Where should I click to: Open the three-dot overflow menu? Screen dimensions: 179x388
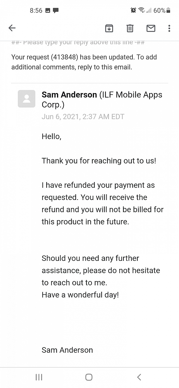pyautogui.click(x=169, y=28)
